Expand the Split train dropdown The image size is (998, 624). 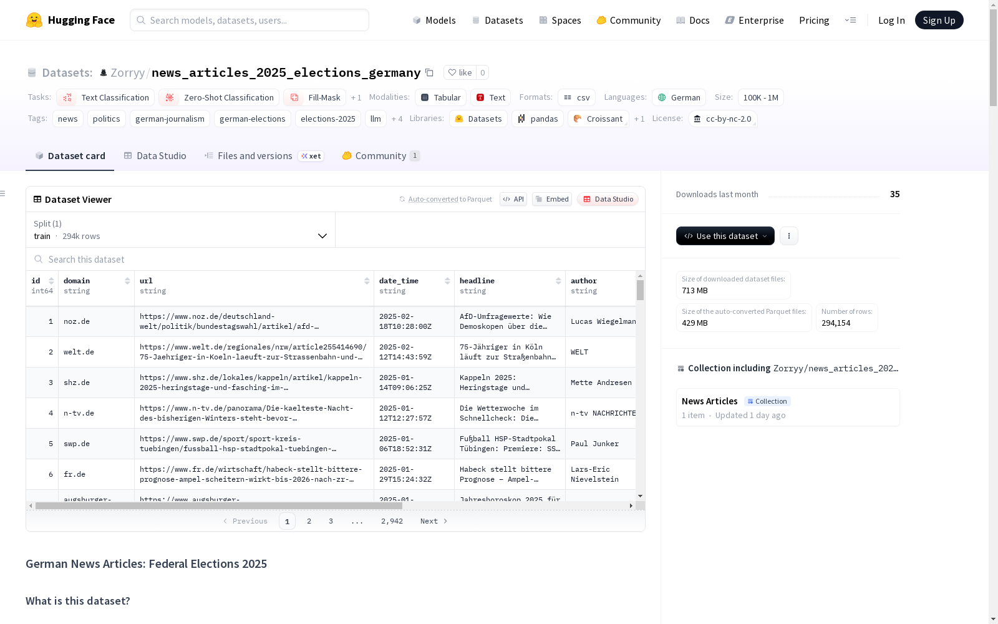pos(181,230)
